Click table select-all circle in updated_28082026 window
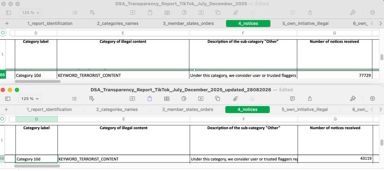Image resolution: width=384 pixels, height=171 pixels. click(2, 119)
